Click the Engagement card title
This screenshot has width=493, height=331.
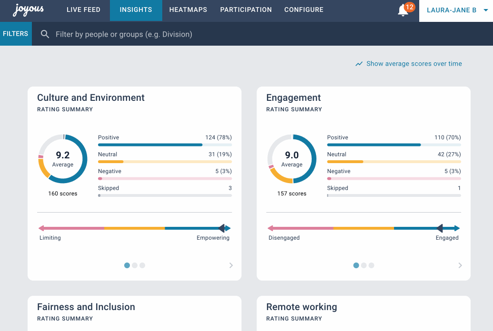tap(294, 98)
